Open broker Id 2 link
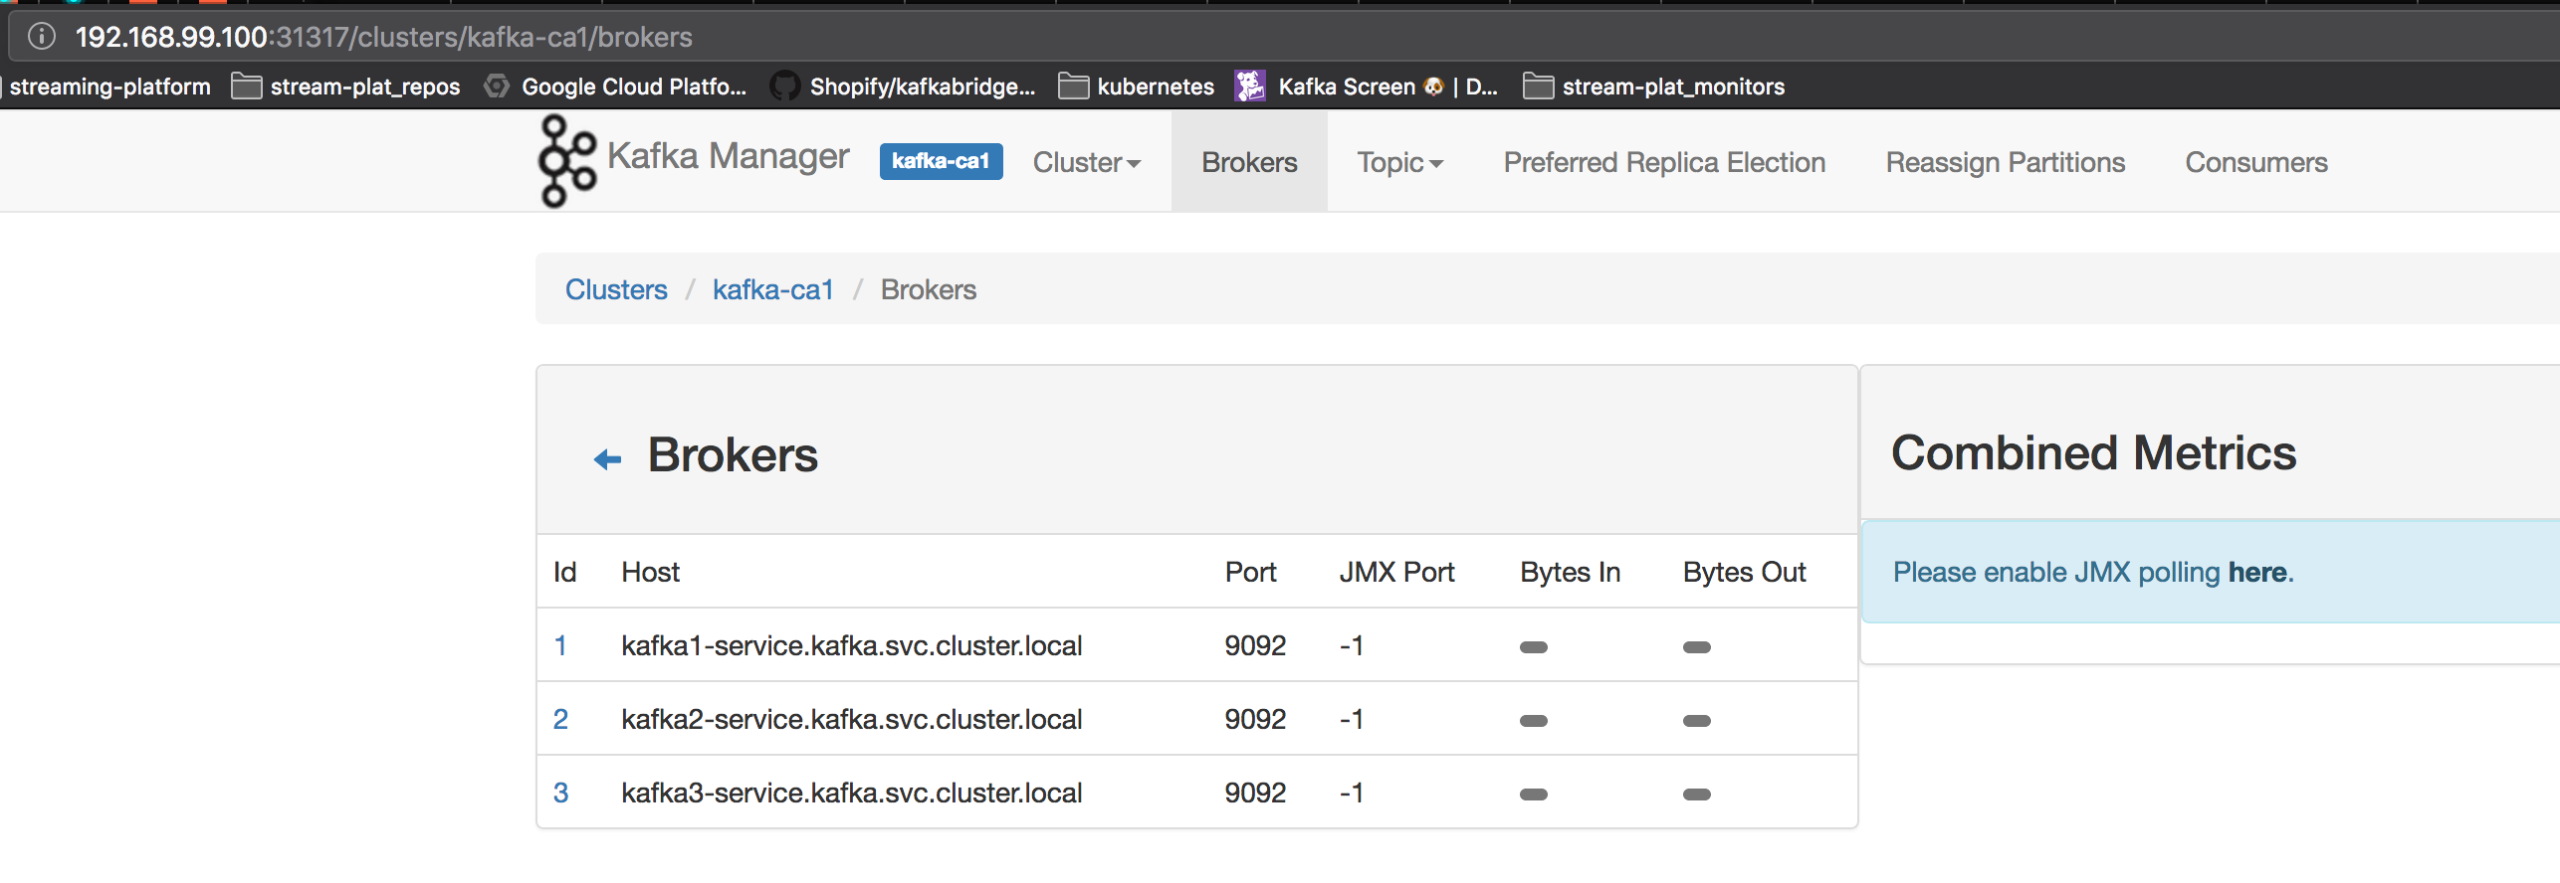 [x=560, y=719]
